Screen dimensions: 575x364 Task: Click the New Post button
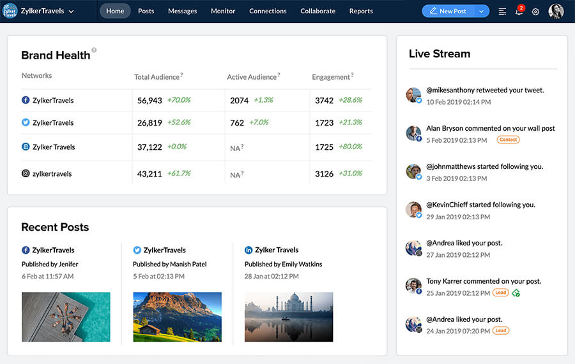point(448,11)
